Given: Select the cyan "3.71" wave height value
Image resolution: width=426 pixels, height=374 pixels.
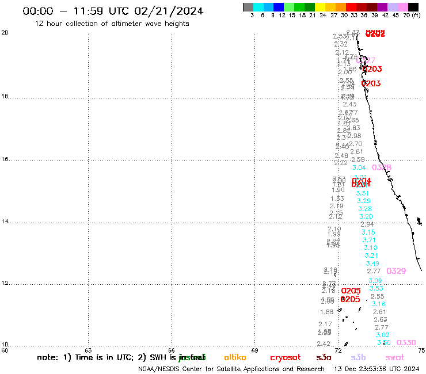Looking at the screenshot, I should (x=369, y=240).
